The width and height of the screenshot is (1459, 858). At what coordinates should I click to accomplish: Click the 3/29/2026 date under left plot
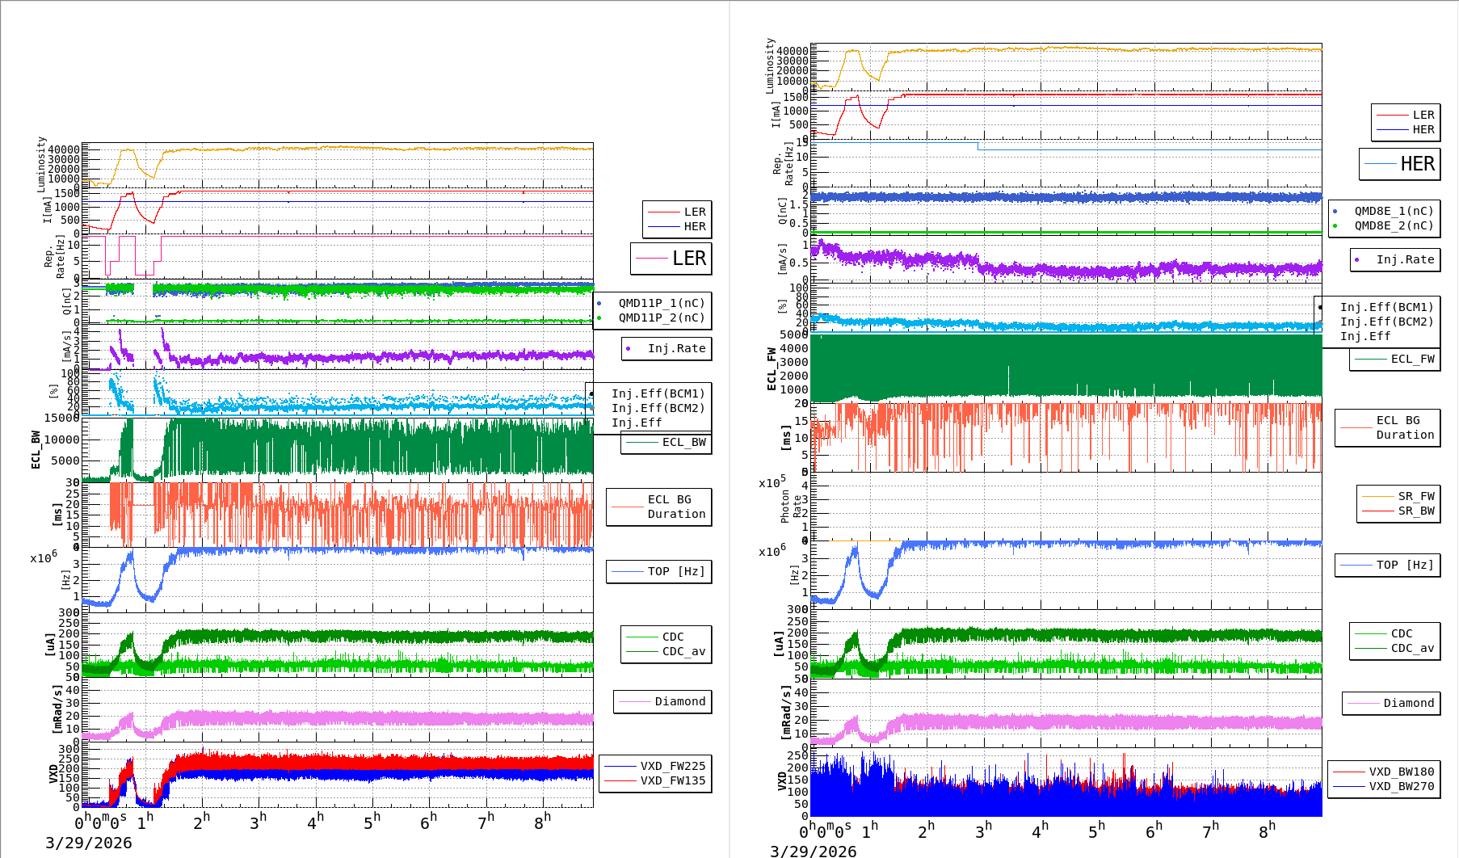coord(88,843)
